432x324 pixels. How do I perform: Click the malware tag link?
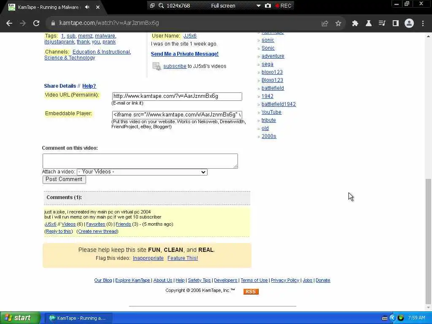pos(105,36)
